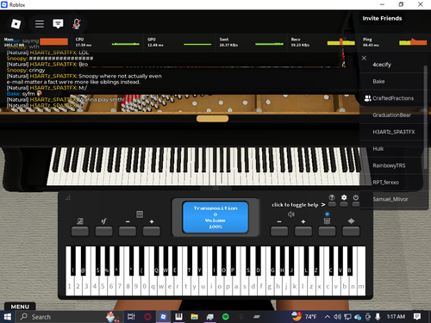Click the Recv network stat
This screenshot has width=431, height=323.
pyautogui.click(x=322, y=42)
